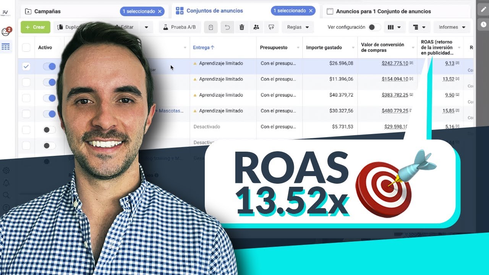Open the breakdown dropdown

coord(419,27)
